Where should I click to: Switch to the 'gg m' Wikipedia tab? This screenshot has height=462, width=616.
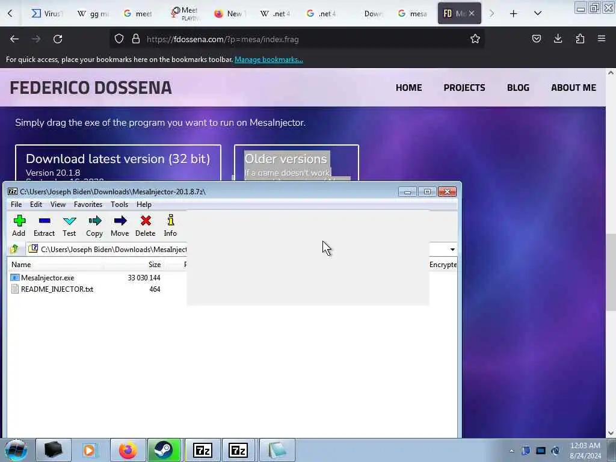(93, 14)
